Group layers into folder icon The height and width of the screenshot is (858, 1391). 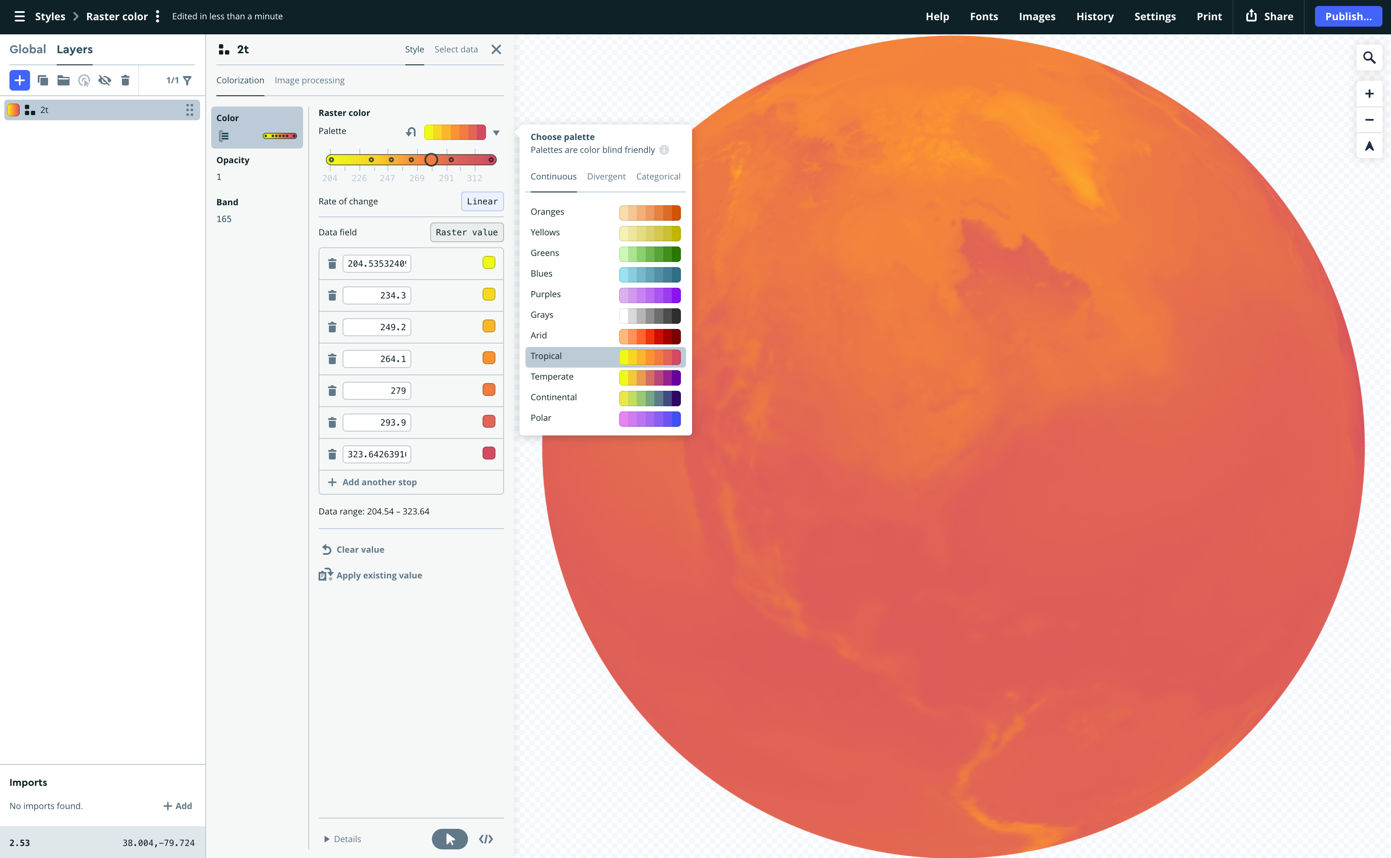(64, 81)
